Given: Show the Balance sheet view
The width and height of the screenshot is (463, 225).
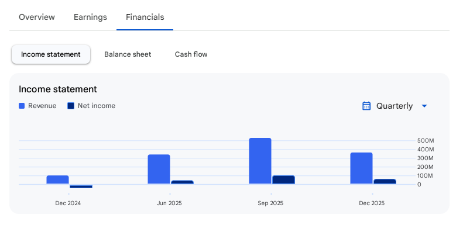Looking at the screenshot, I should 128,54.
